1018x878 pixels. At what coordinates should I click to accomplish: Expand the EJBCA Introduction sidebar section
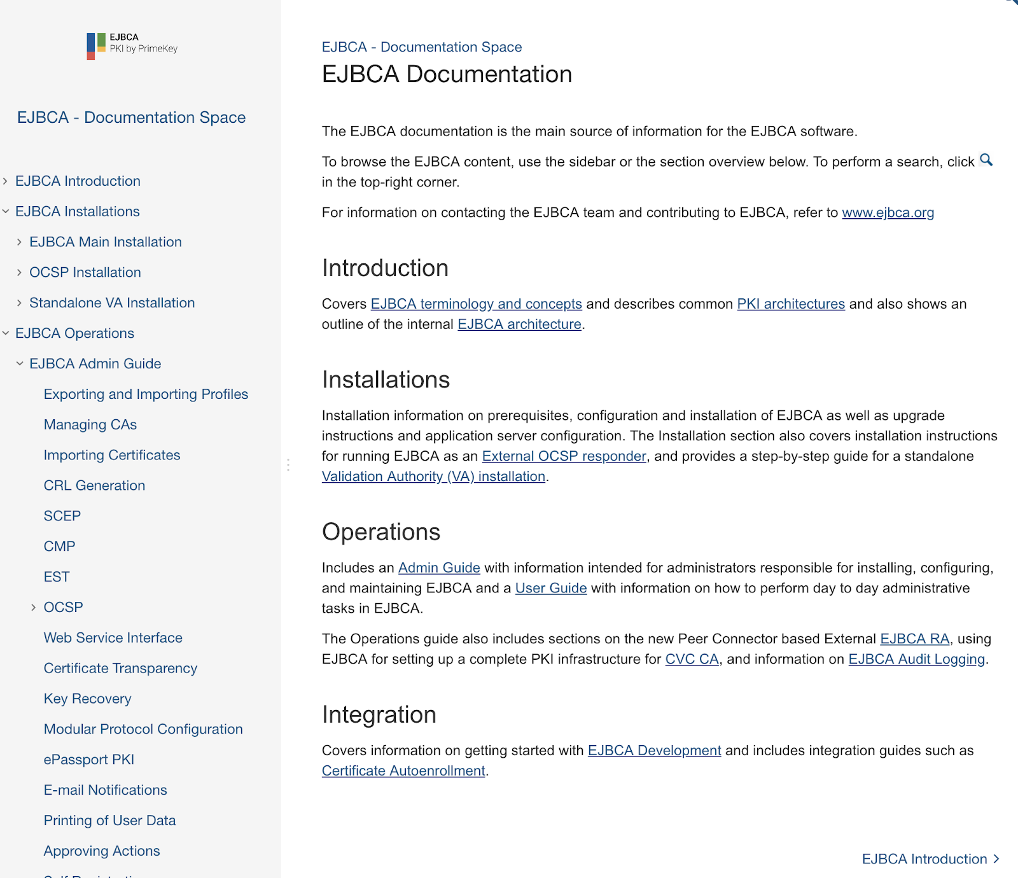(x=6, y=181)
